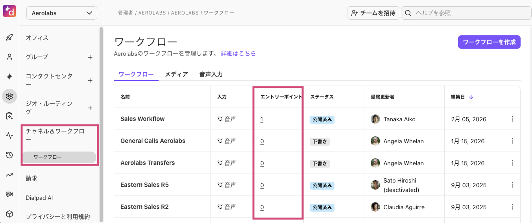Click the 入力 column header

pos(222,97)
